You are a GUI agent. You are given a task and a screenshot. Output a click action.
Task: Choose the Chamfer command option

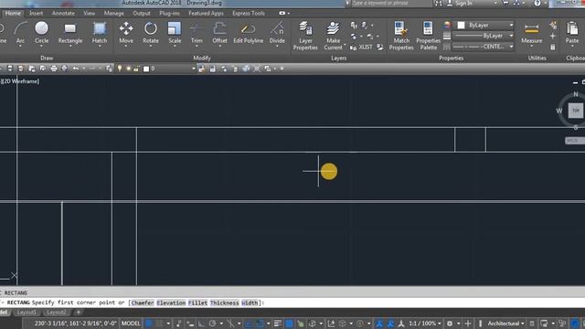click(143, 302)
